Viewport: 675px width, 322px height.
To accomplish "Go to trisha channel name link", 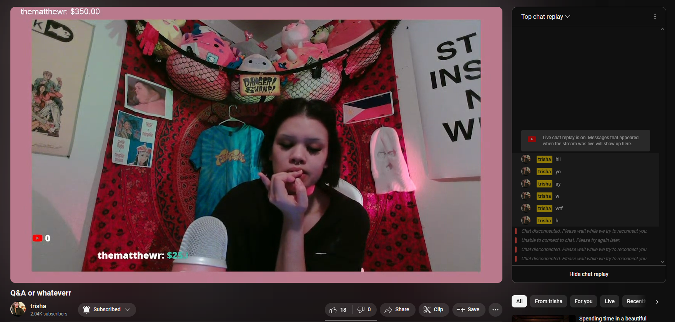I will pyautogui.click(x=38, y=306).
